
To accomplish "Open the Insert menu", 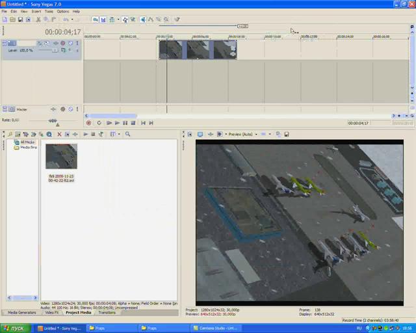I will coord(36,12).
